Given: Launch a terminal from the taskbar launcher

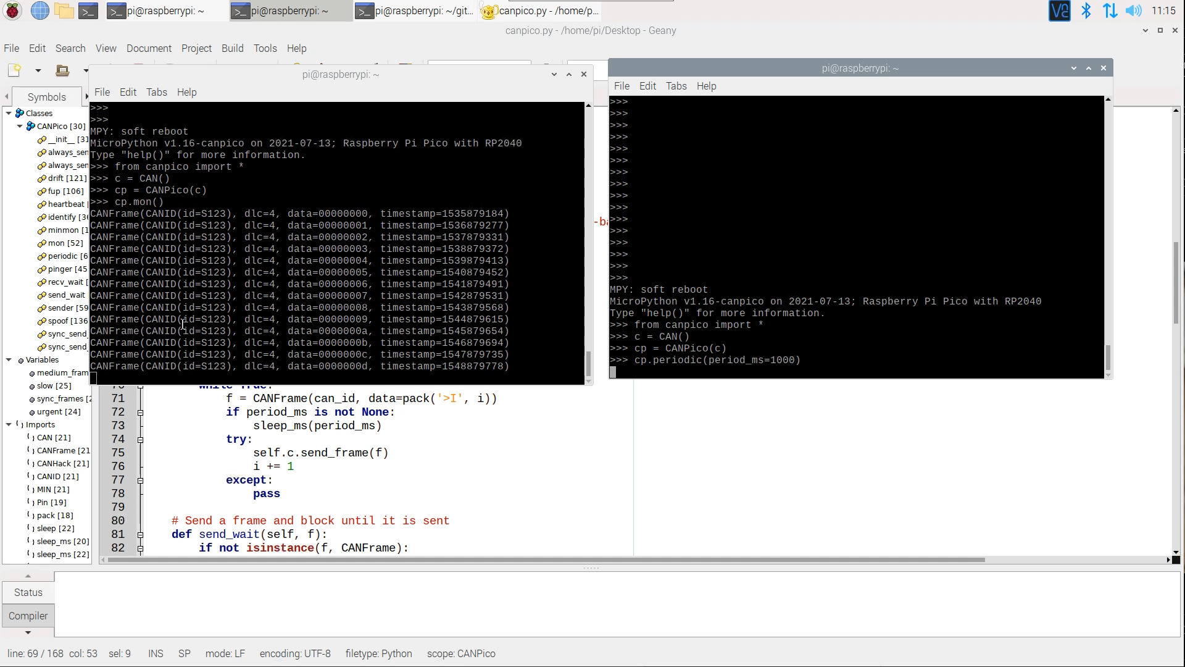Looking at the screenshot, I should click(x=88, y=10).
